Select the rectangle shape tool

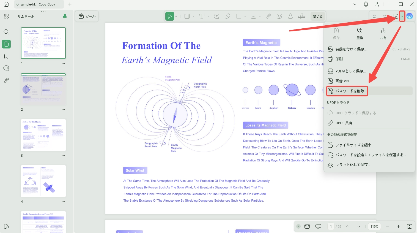point(239,16)
